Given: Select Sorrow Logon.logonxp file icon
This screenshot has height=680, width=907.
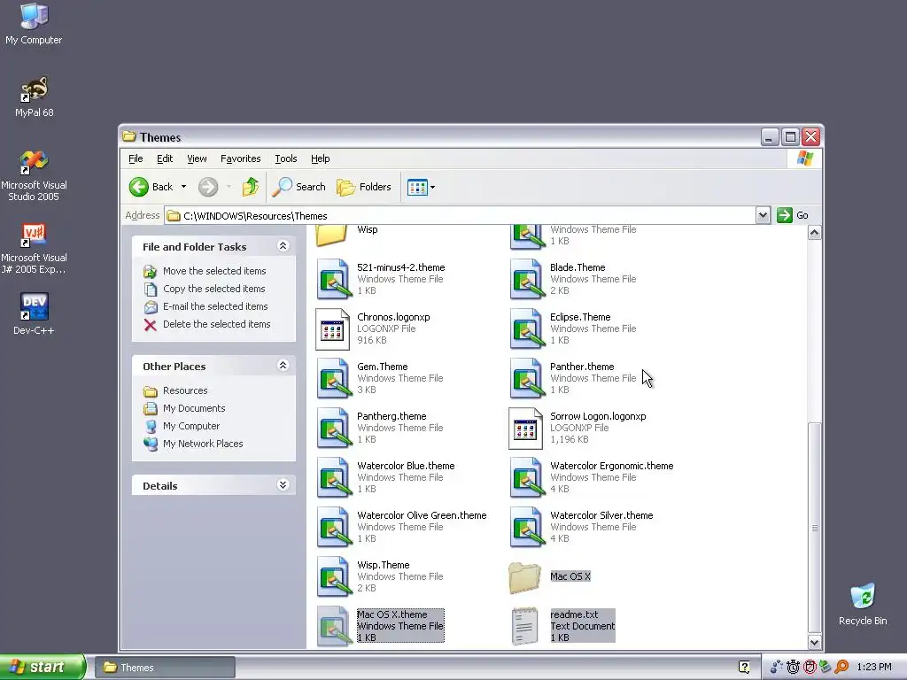Looking at the screenshot, I should 525,429.
